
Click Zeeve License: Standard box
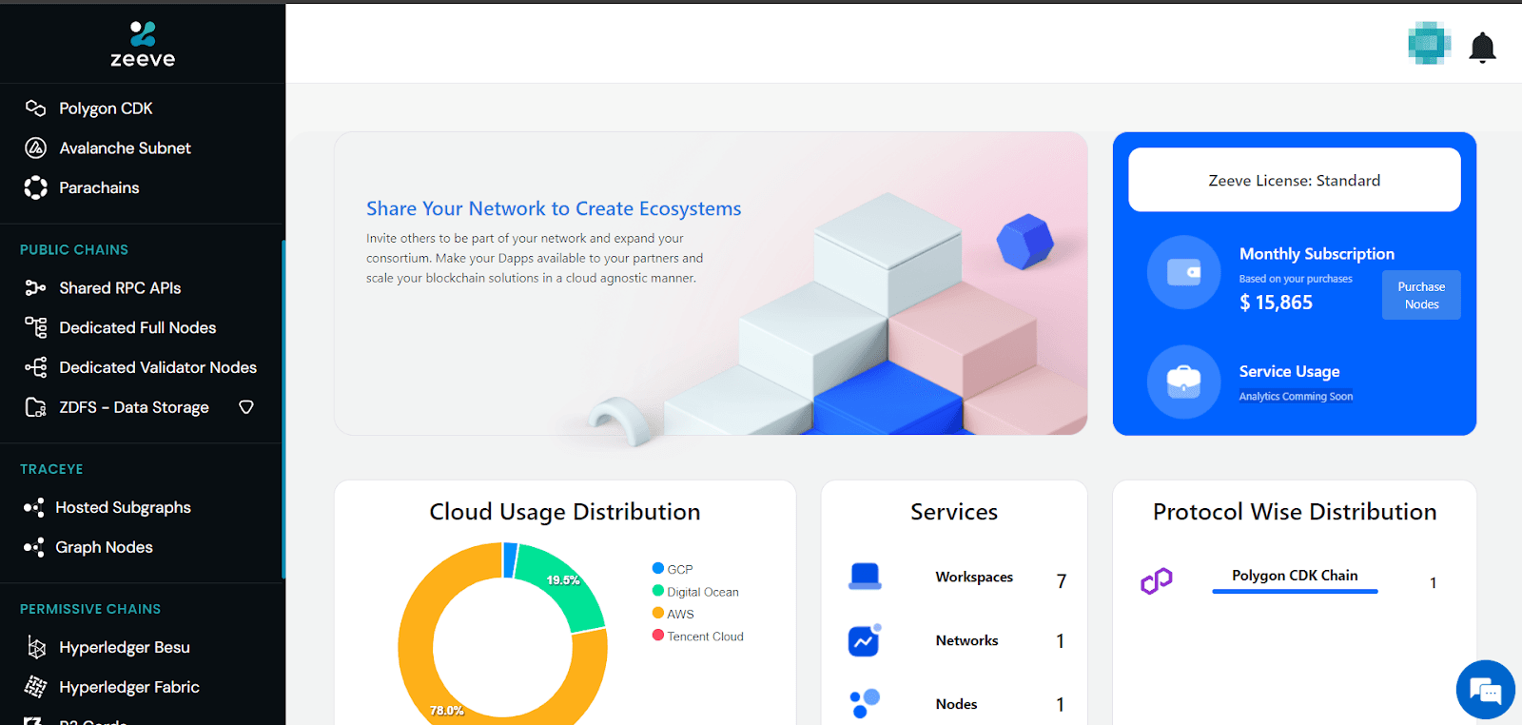pos(1295,180)
